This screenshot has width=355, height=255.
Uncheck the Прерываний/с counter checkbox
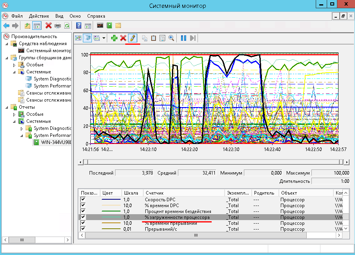pos(83,229)
